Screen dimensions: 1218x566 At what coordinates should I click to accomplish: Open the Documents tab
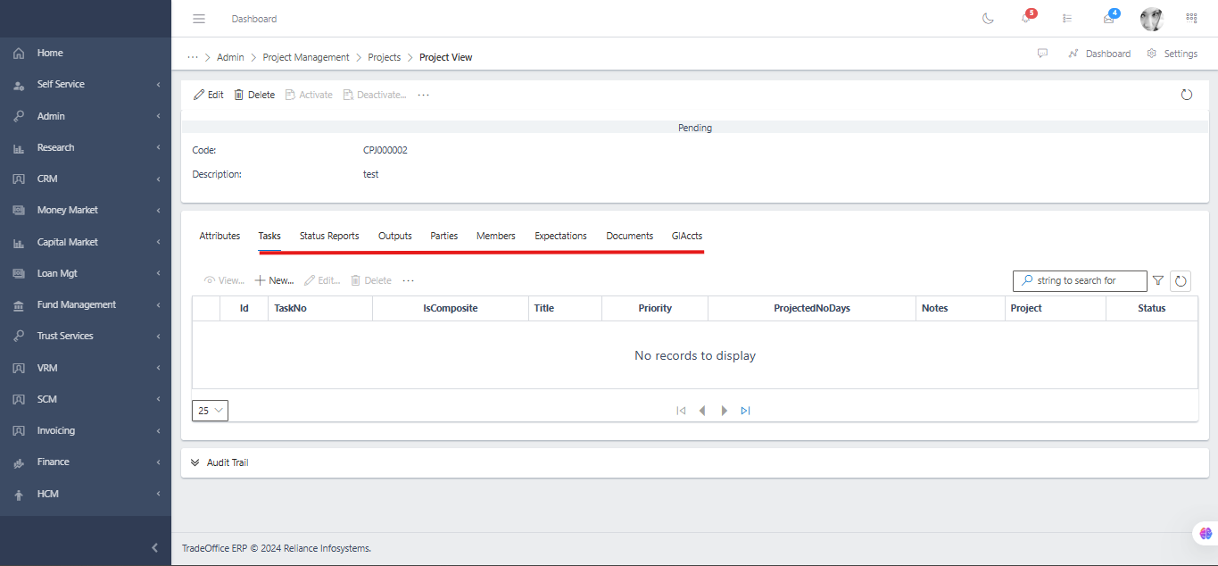pyautogui.click(x=629, y=236)
